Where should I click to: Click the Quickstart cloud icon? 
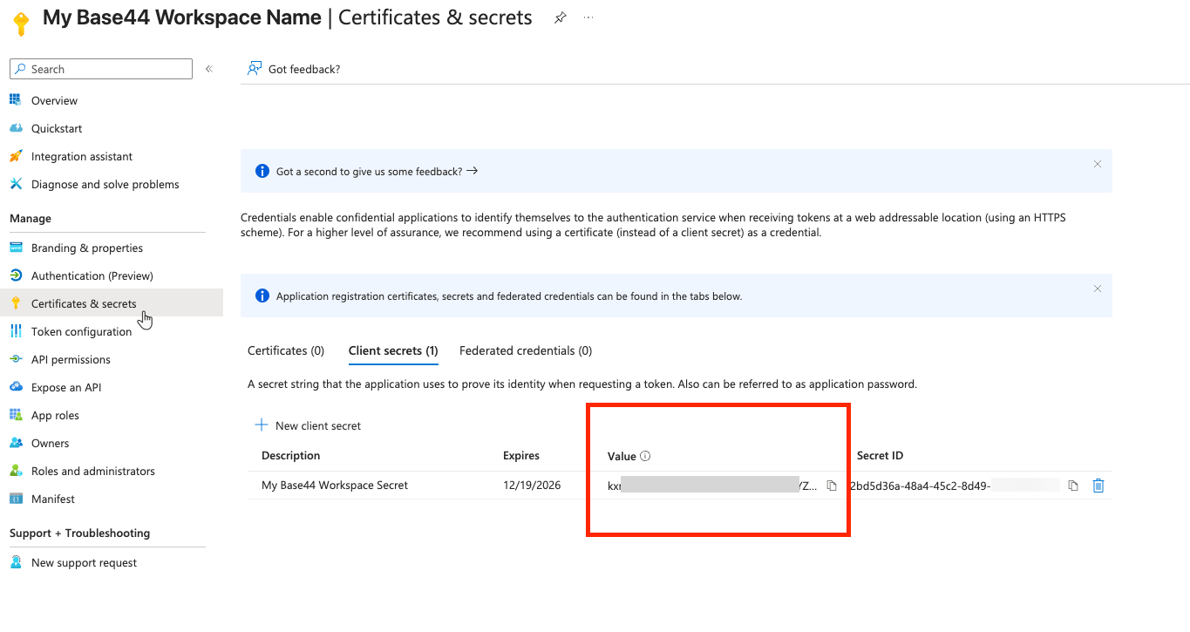(16, 128)
